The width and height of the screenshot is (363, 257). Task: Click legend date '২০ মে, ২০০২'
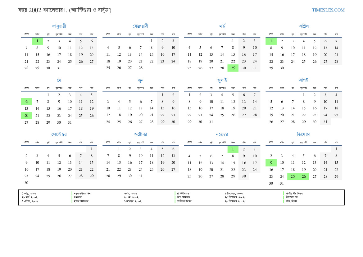(x=131, y=197)
